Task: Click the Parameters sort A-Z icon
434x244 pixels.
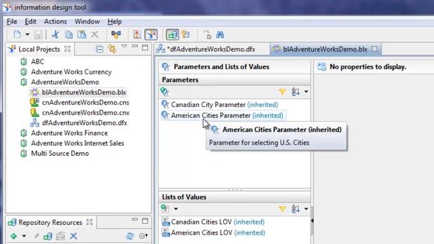Action: click(x=296, y=91)
